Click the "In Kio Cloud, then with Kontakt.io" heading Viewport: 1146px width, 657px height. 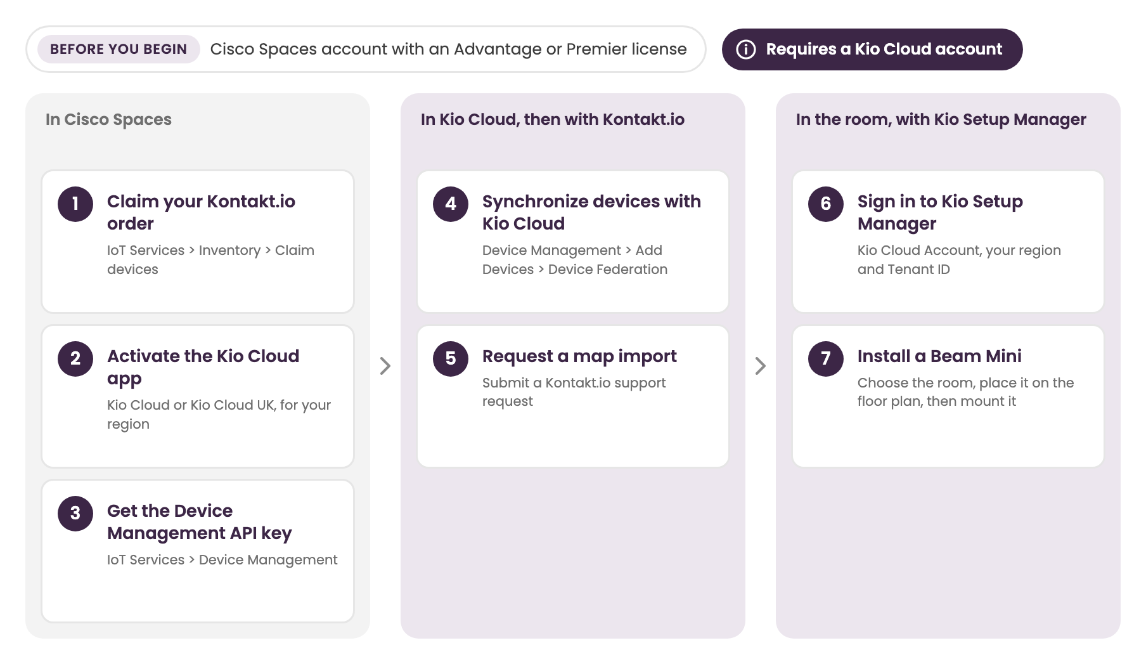[553, 120]
